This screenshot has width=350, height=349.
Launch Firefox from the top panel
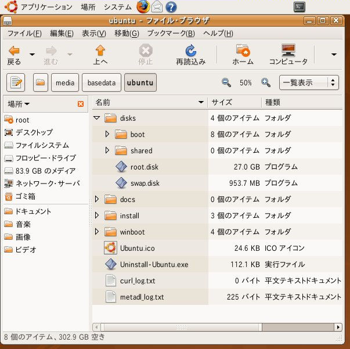(x=143, y=7)
